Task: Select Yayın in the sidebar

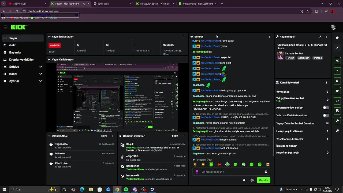Action: coord(23,38)
